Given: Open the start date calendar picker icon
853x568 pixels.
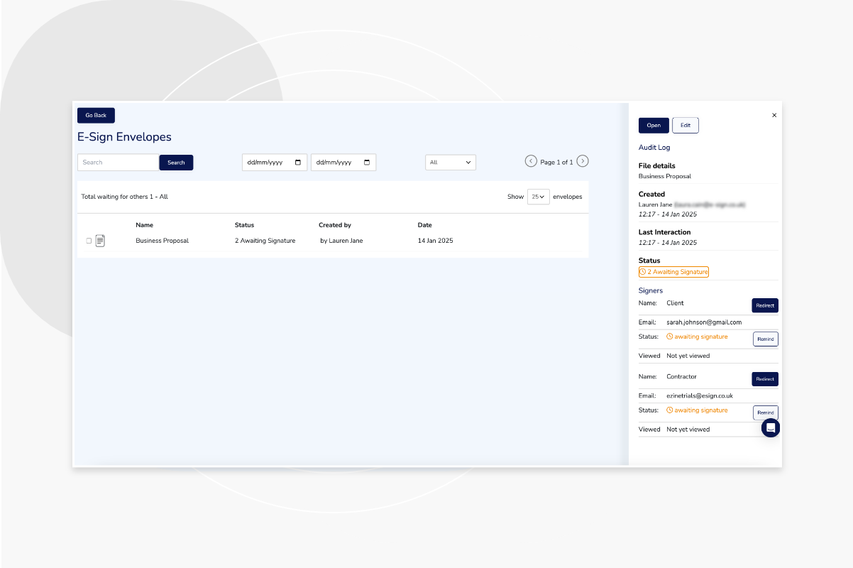Looking at the screenshot, I should pyautogui.click(x=297, y=163).
